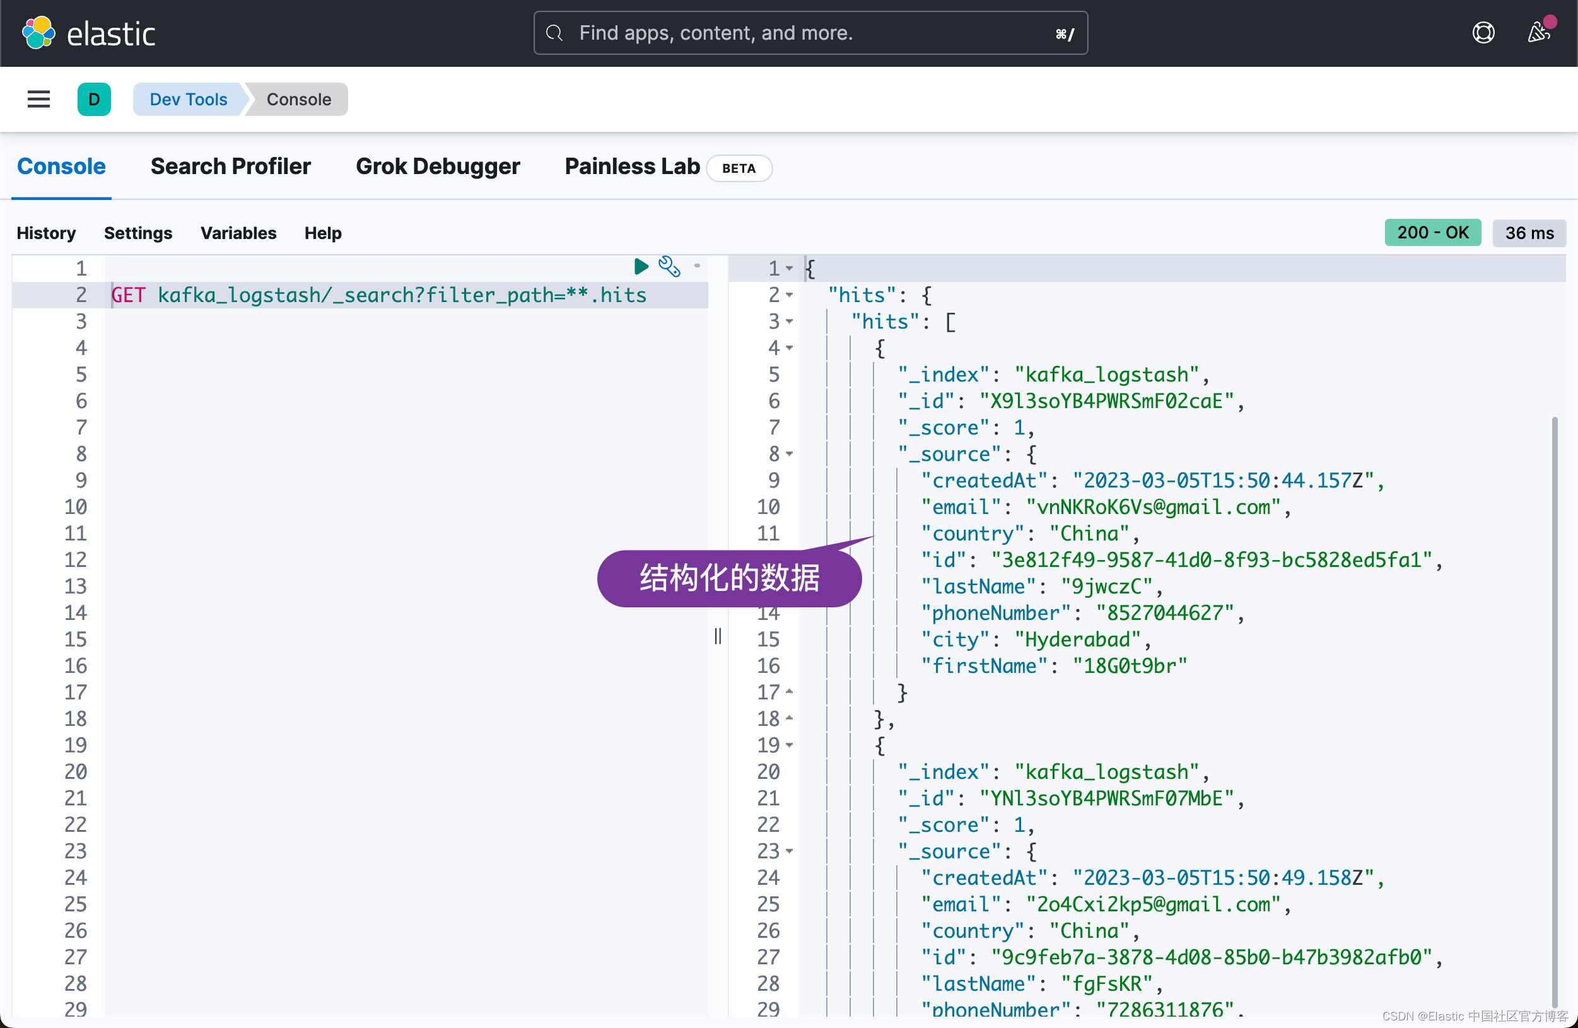Switch to Search Profiler tab
This screenshot has width=1578, height=1028.
230,166
